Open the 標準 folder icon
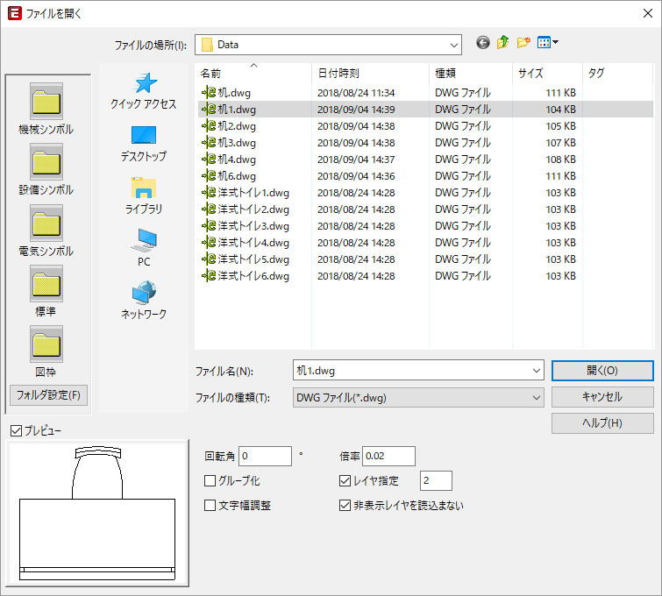 click(x=46, y=284)
